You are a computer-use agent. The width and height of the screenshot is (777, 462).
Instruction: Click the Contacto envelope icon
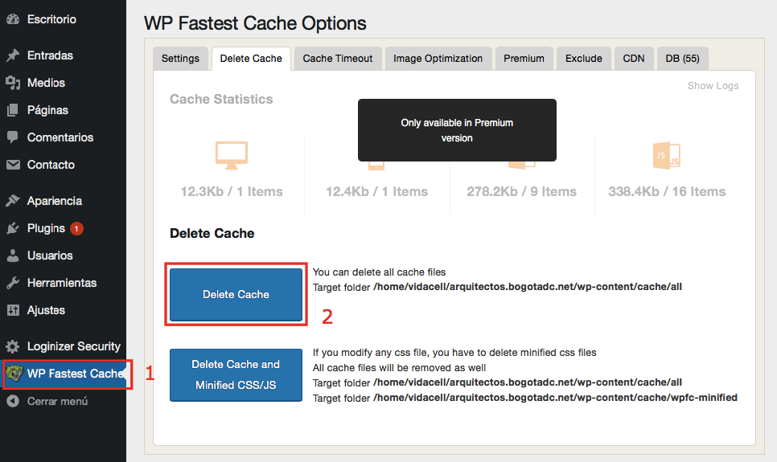pyautogui.click(x=13, y=165)
